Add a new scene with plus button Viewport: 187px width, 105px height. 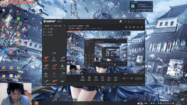65,26
